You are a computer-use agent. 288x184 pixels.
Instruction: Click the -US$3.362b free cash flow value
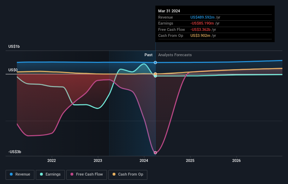coord(200,29)
